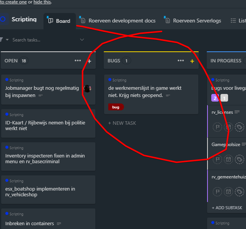Click the filter icon beside the search box

point(2,40)
